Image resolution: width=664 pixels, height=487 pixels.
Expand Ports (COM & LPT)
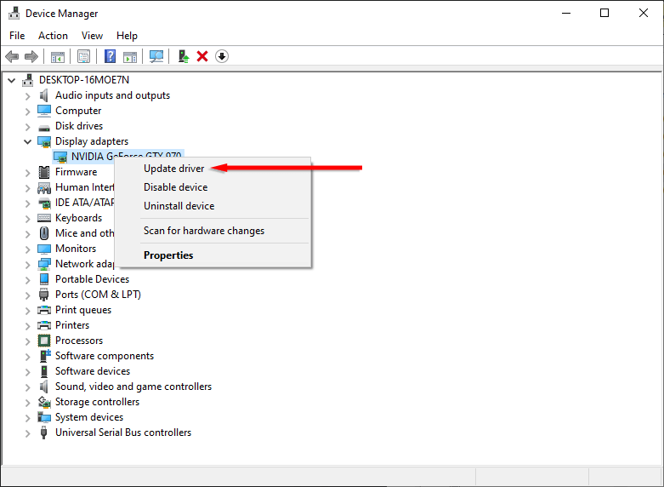[28, 295]
